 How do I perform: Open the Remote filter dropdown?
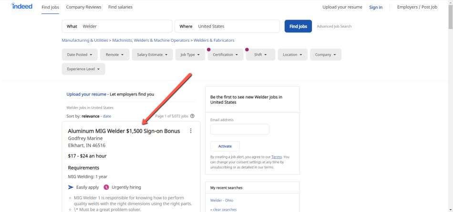[115, 55]
